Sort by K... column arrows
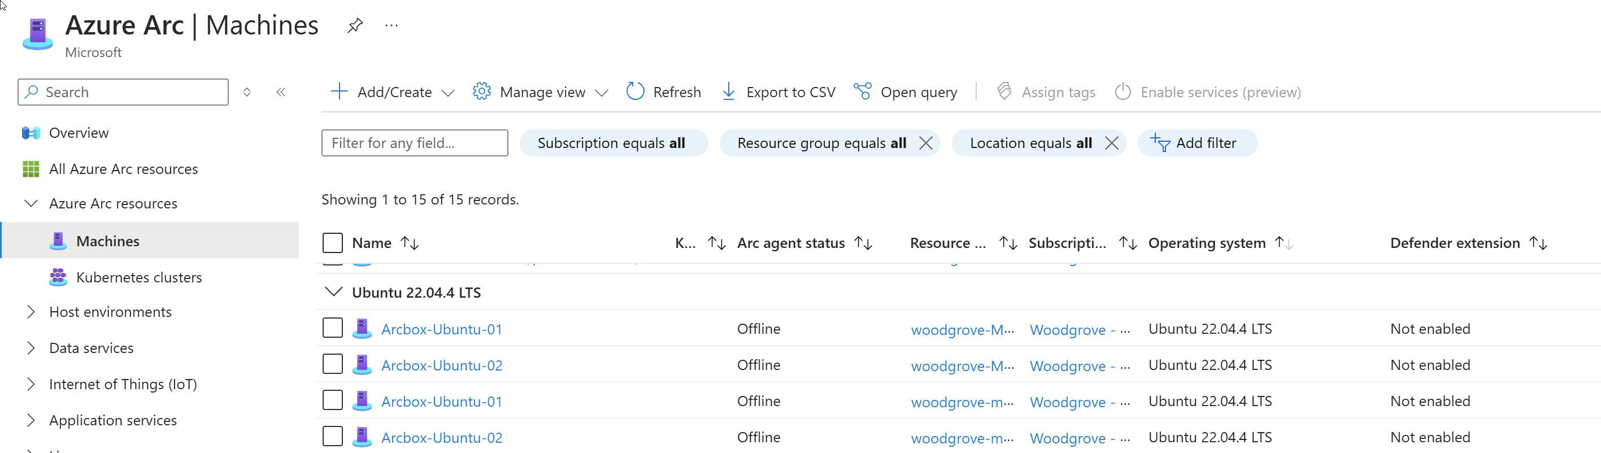The image size is (1601, 453). pyautogui.click(x=716, y=243)
